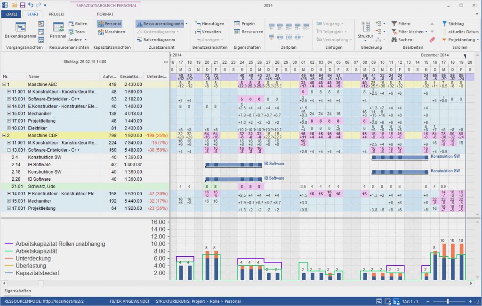Switch to the START ribbon tab
Screen dimensions: 482x306
tap(33, 14)
